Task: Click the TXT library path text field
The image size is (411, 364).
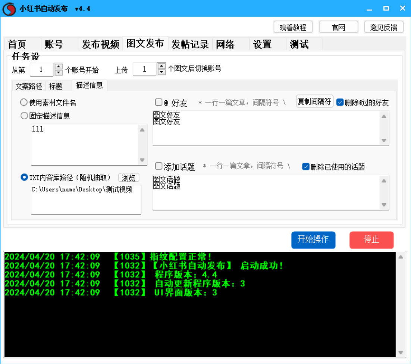Action: click(x=86, y=200)
